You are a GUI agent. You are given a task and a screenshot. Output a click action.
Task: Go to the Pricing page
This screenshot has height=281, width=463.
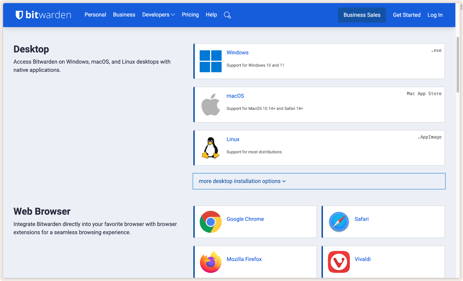coord(190,15)
